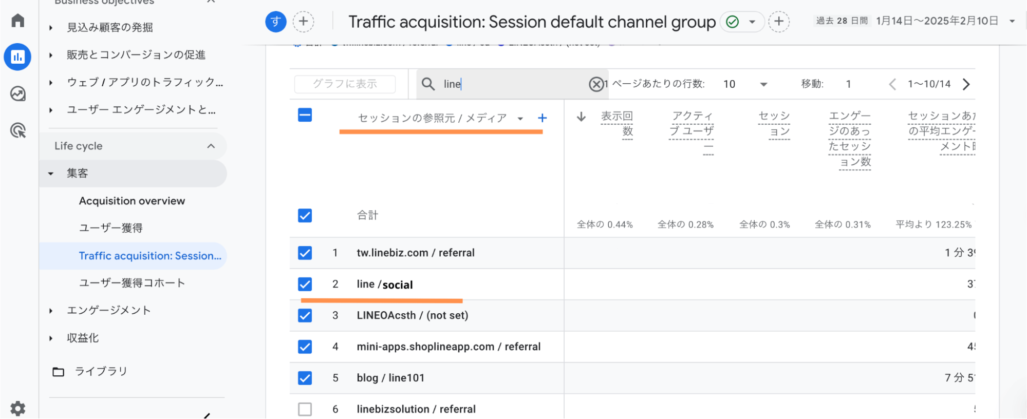The height and width of the screenshot is (419, 1027).
Task: Go to next page of rows
Action: pyautogui.click(x=966, y=84)
